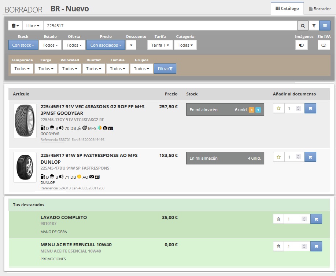The height and width of the screenshot is (276, 336).
Task: Open the Borrador tab
Action: coord(320,9)
